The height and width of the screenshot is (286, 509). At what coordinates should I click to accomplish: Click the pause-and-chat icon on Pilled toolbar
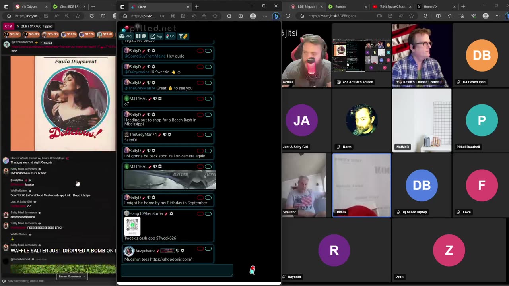[x=141, y=36]
